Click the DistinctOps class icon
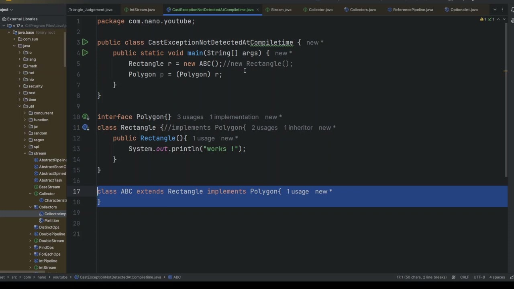The height and width of the screenshot is (289, 514). click(36, 227)
